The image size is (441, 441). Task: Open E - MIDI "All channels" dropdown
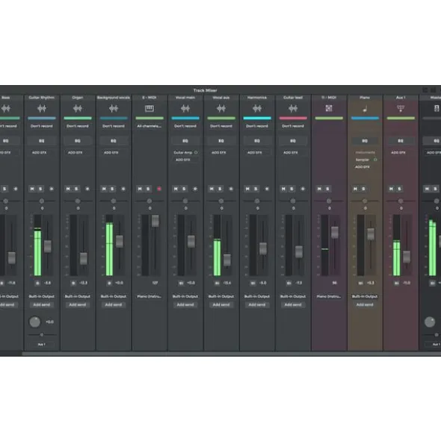[149, 126]
